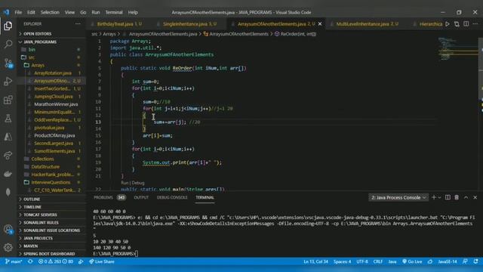Click the JavaSE-14 runtime status item

click(448, 261)
